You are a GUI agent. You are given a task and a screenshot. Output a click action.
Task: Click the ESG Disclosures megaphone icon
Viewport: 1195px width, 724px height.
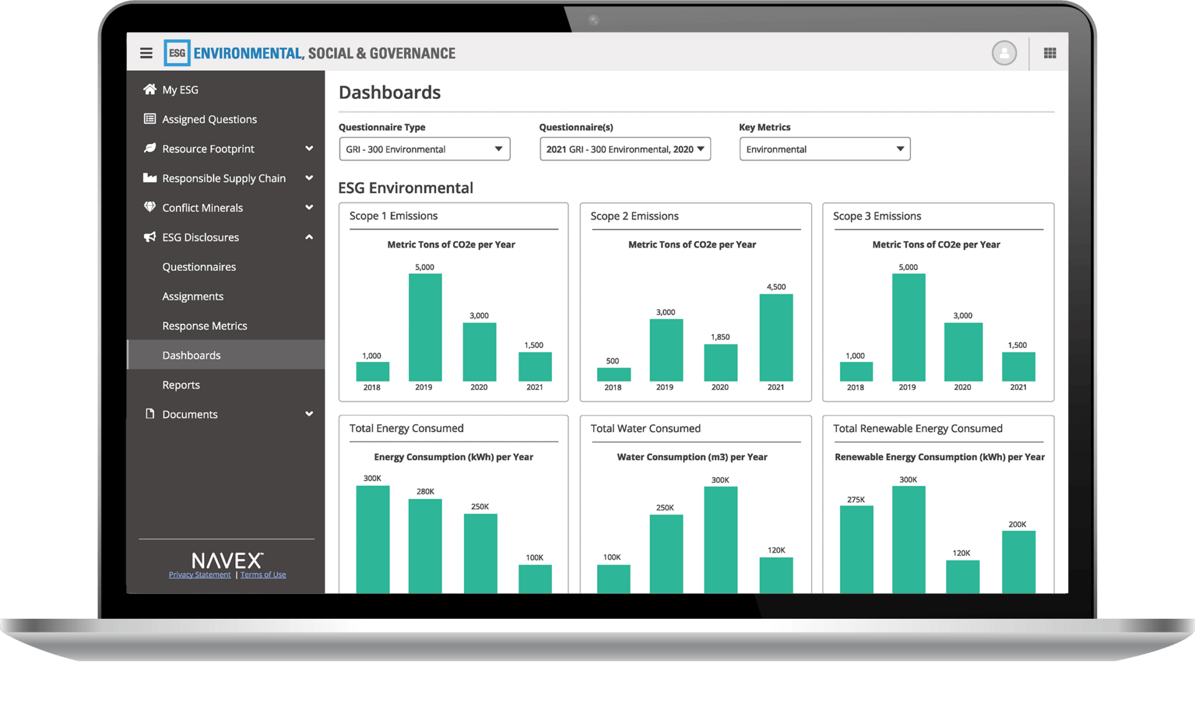click(x=149, y=237)
